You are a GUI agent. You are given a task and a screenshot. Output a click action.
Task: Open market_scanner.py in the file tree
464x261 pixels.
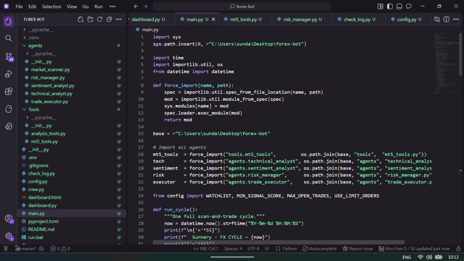tap(50, 70)
